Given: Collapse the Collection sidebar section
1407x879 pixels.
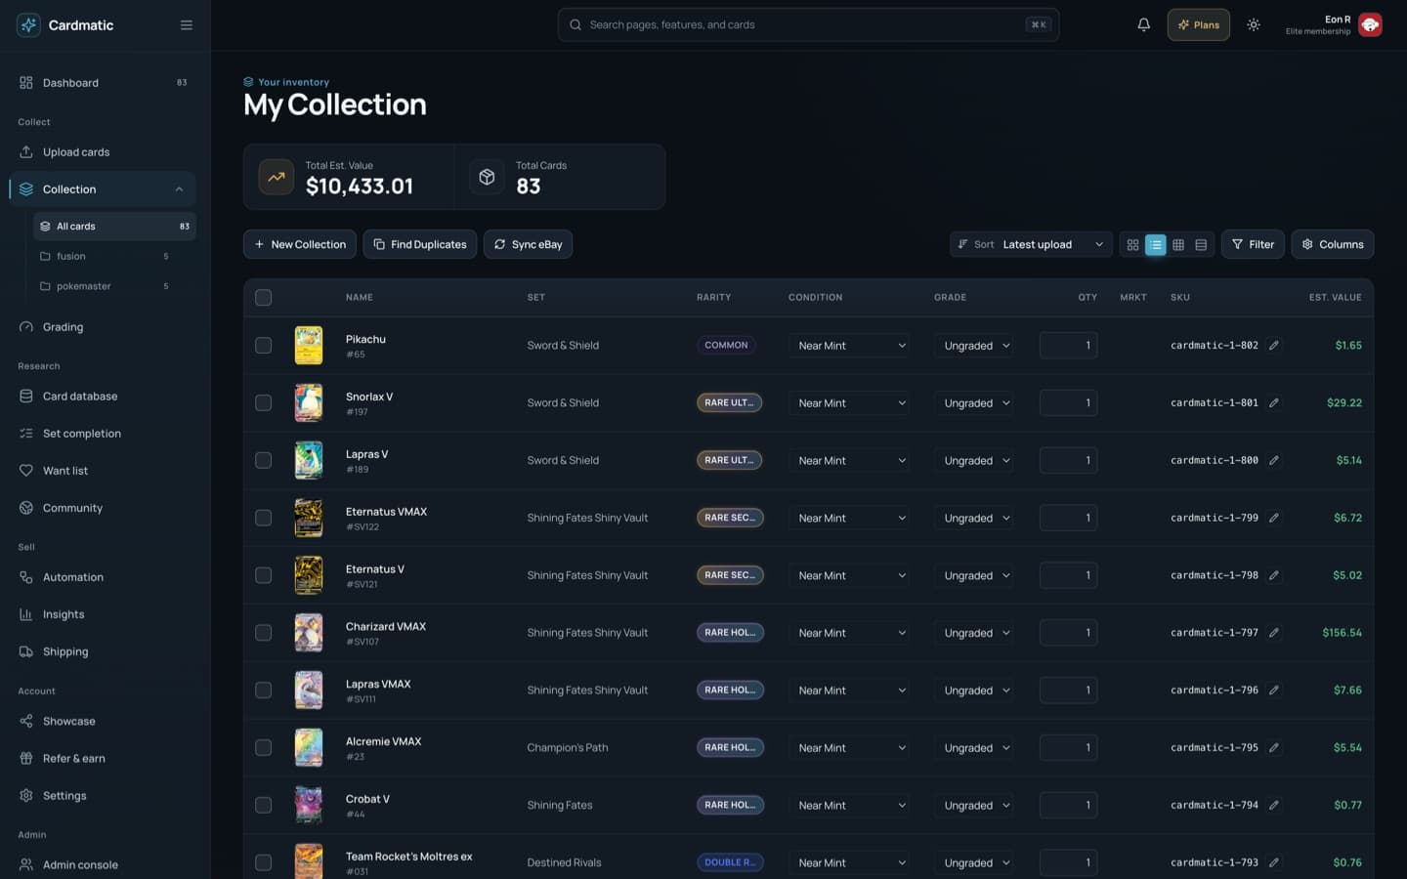Looking at the screenshot, I should coord(179,189).
